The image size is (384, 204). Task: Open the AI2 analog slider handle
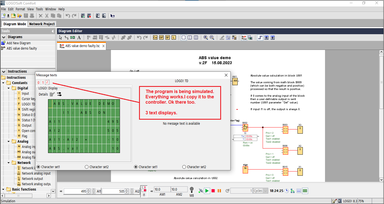coord(132,191)
